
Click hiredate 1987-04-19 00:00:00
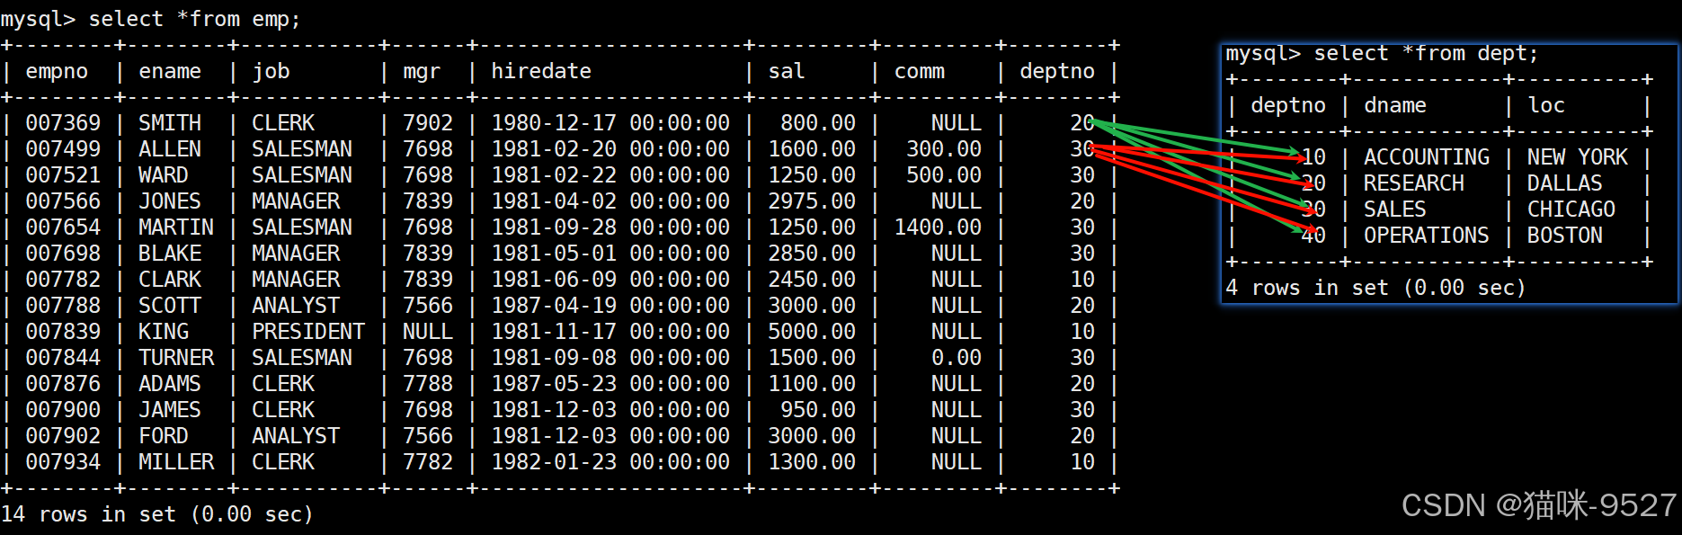(610, 305)
